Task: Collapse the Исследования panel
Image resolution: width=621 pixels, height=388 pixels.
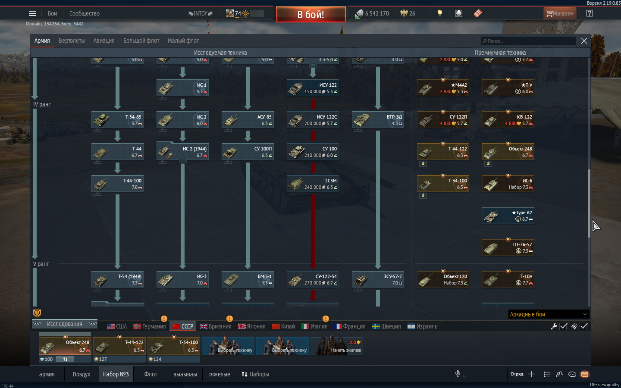Action: [65, 324]
